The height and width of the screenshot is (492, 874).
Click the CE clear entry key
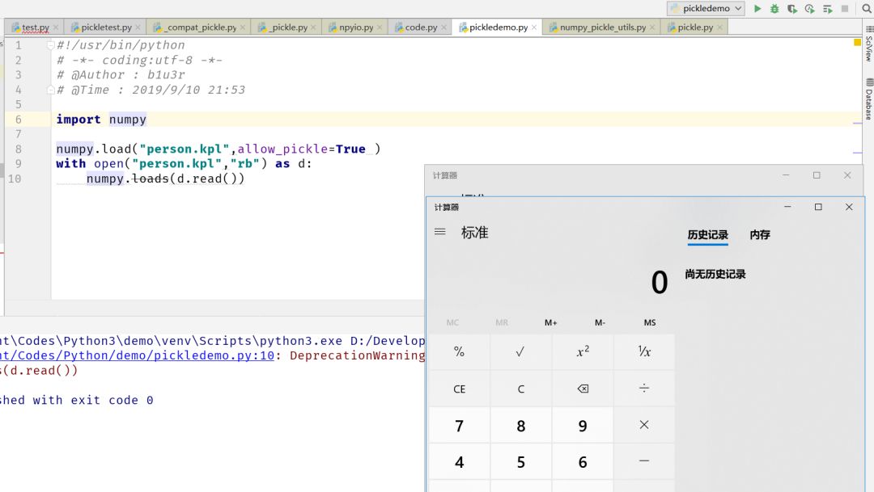click(x=460, y=389)
